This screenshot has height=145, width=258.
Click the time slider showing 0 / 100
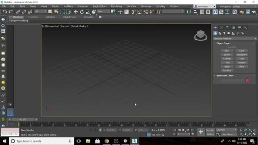(x=23, y=120)
